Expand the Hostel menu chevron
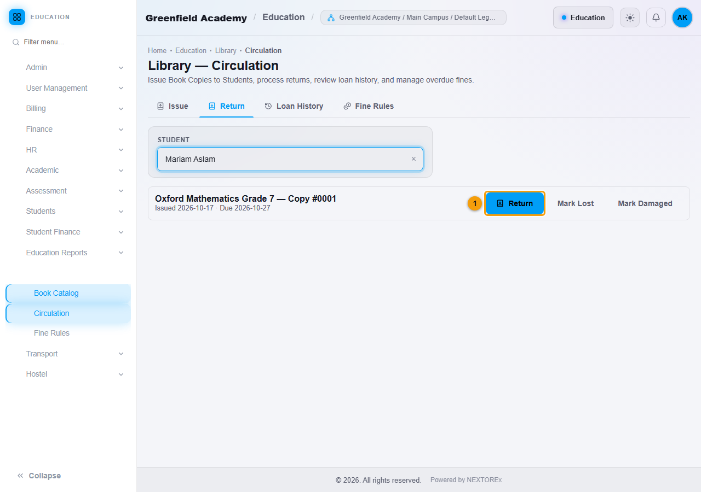 coord(121,374)
